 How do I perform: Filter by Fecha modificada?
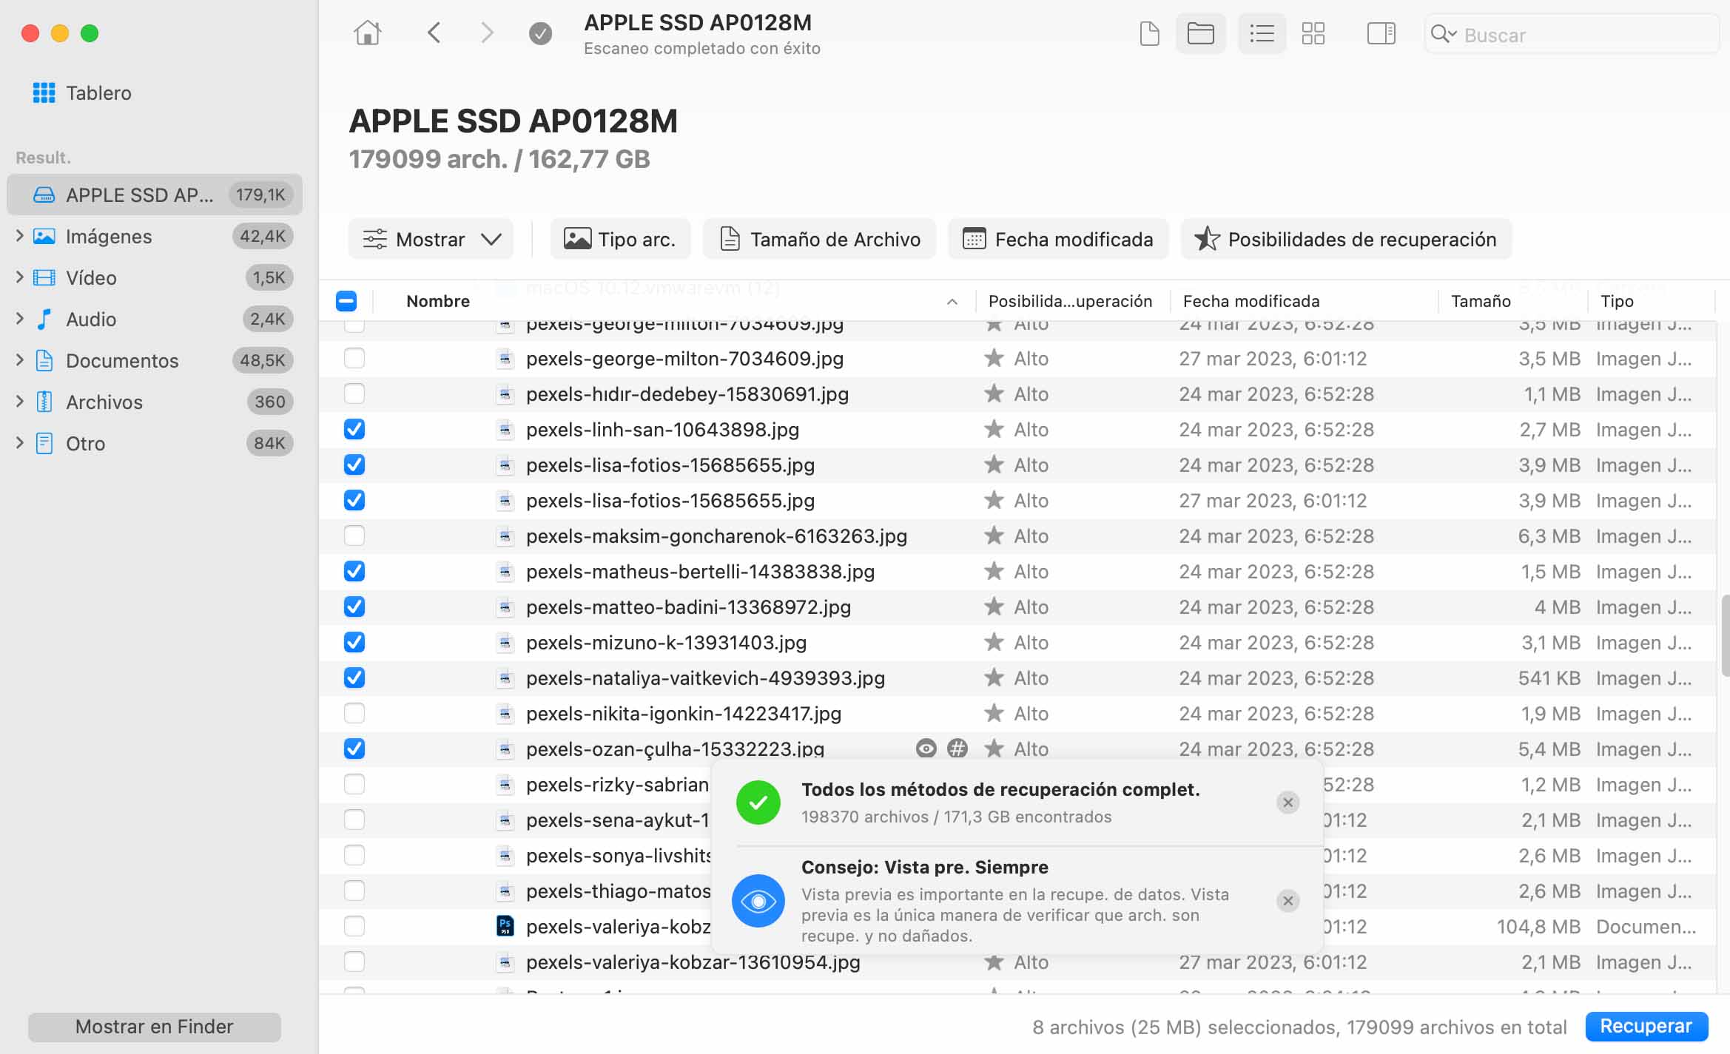tap(1058, 239)
